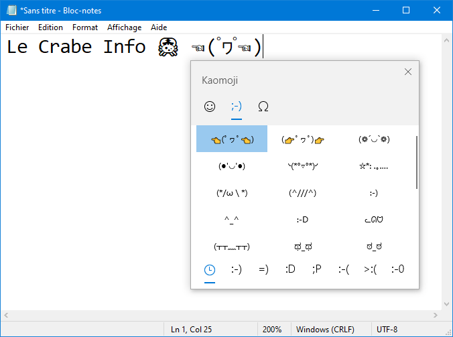Insert the ヾ(*°▽°*)ノ kaomoji

point(302,165)
